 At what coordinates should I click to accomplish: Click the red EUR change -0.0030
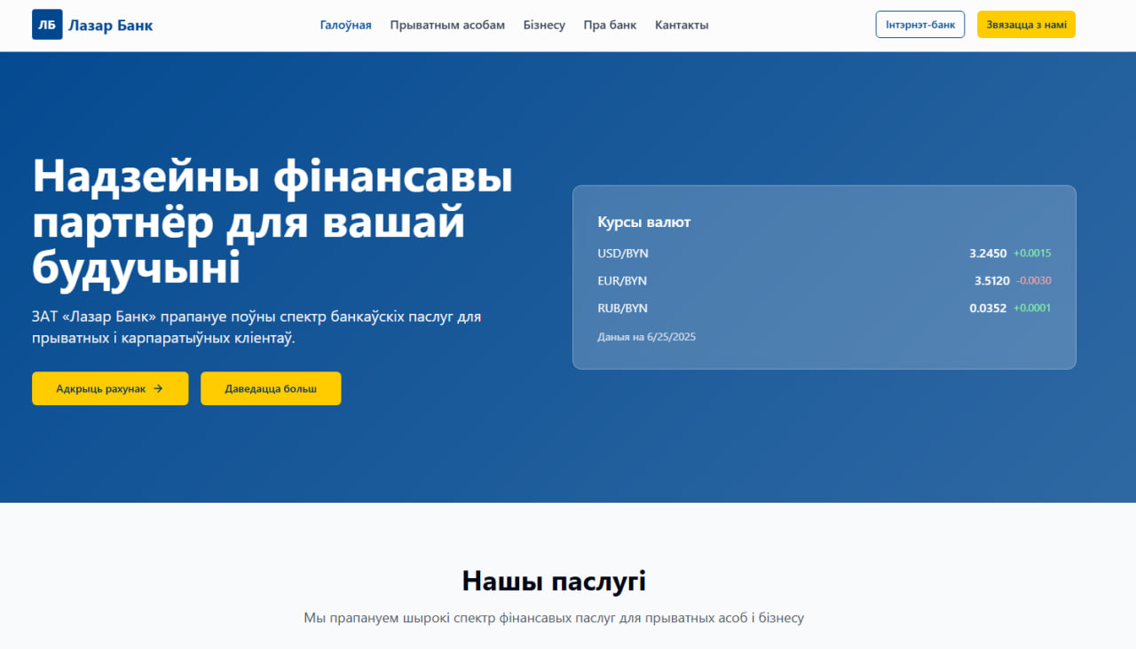pyautogui.click(x=1033, y=281)
